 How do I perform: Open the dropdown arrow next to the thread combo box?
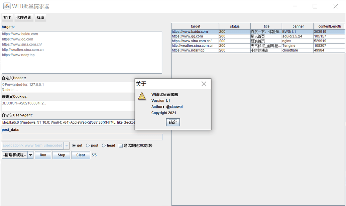click(30, 154)
